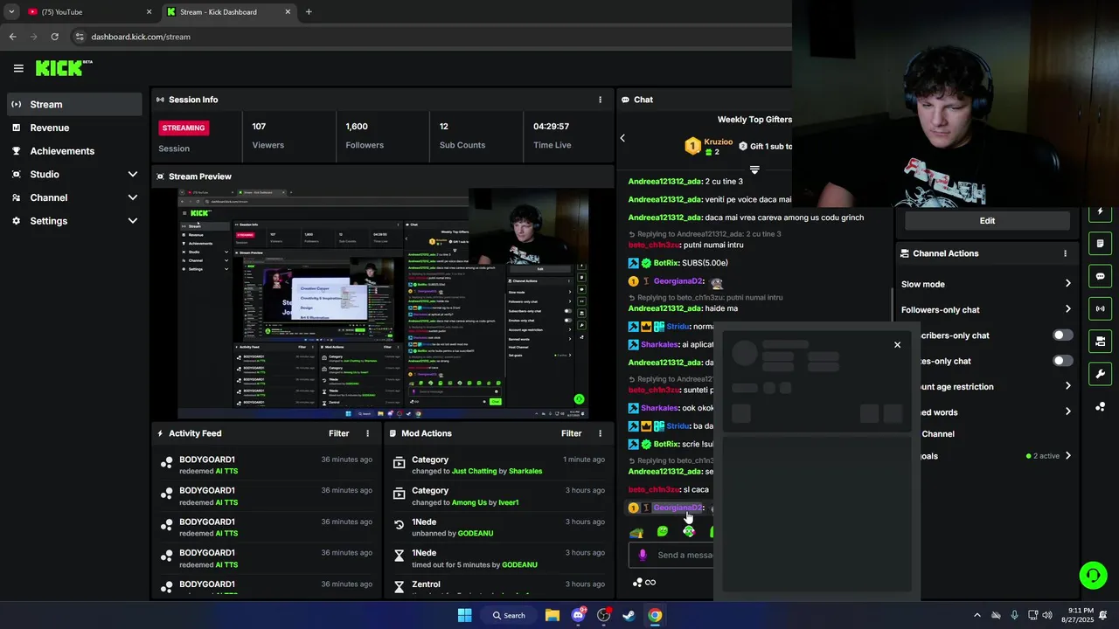
Task: Click the STREAMING status badge
Action: (184, 128)
